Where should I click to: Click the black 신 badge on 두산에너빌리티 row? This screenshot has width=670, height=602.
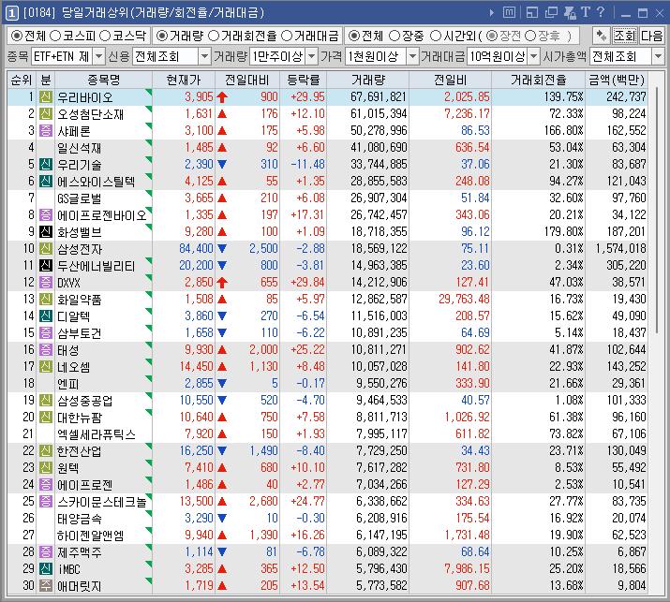coord(46,266)
